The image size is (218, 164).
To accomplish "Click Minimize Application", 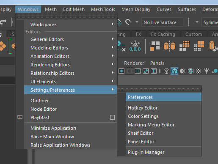I will 71,128.
